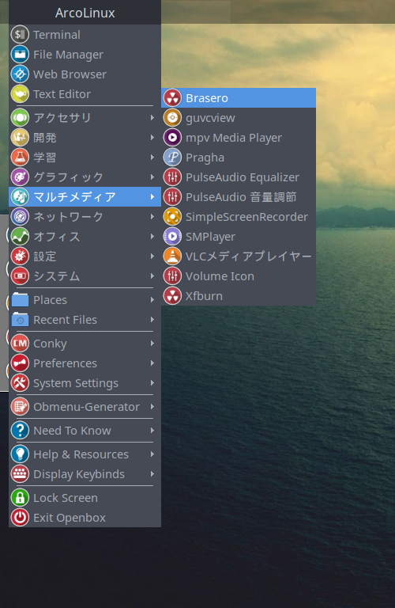This screenshot has height=608, width=395.
Task: Click the Xfburn icon
Action: pos(172,296)
